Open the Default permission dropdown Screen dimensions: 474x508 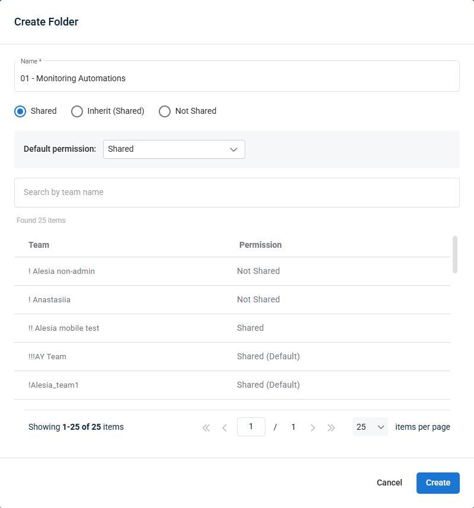click(174, 149)
